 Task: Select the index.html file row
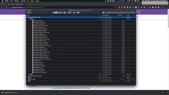point(81,79)
